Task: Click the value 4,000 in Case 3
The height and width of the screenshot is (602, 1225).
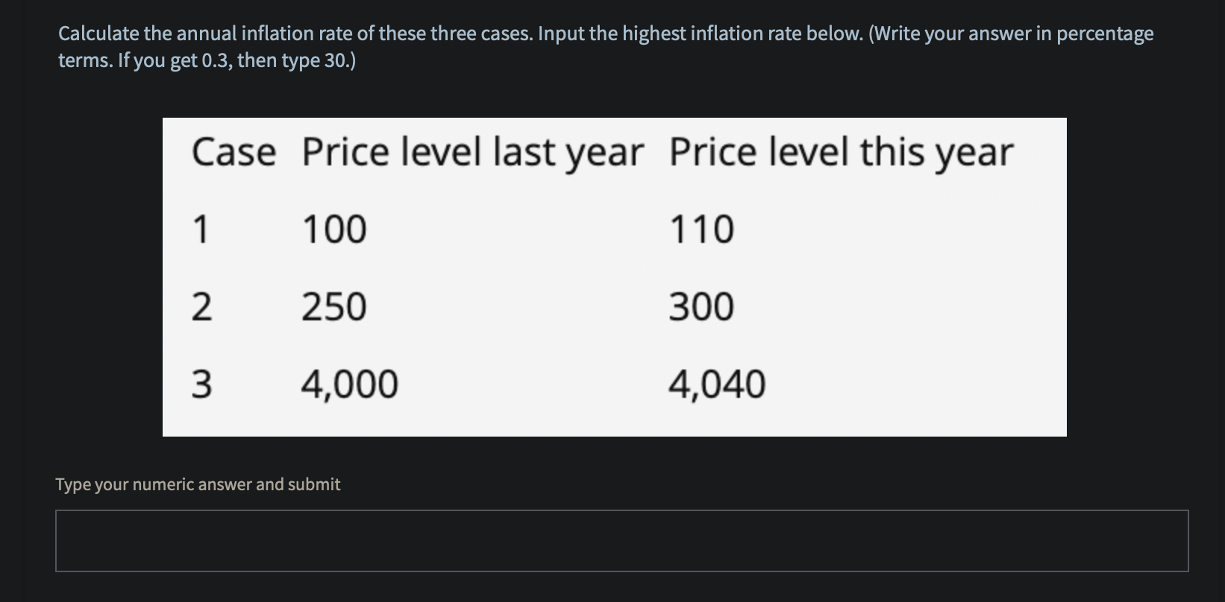Action: click(x=348, y=383)
